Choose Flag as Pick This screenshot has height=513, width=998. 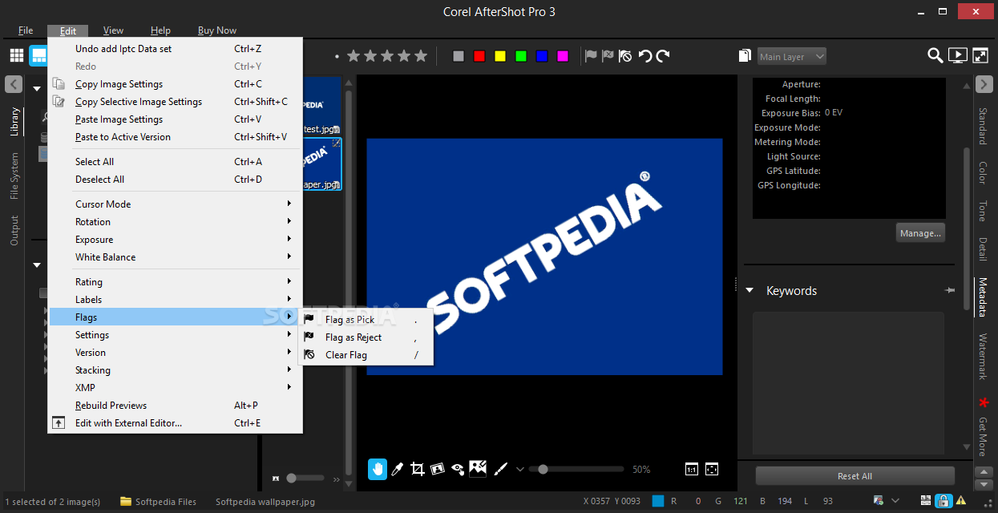(x=366, y=319)
